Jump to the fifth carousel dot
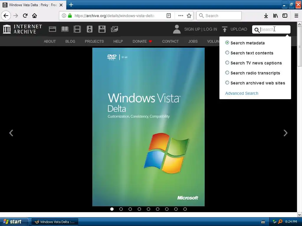The width and height of the screenshot is (302, 226). click(x=149, y=209)
